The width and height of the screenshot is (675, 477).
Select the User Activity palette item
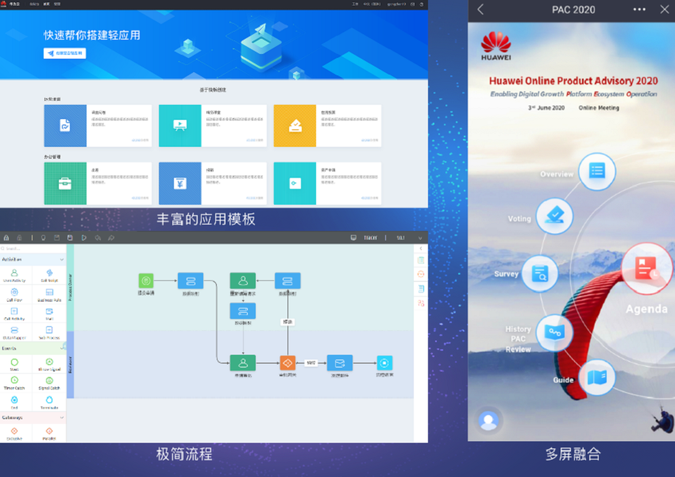tap(14, 275)
